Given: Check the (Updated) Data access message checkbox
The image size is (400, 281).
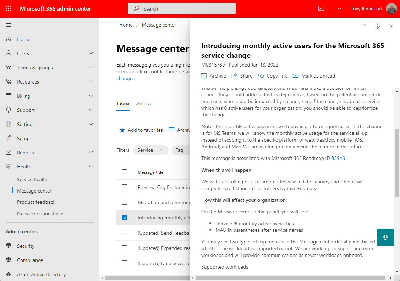Looking at the screenshot, I should click(125, 263).
